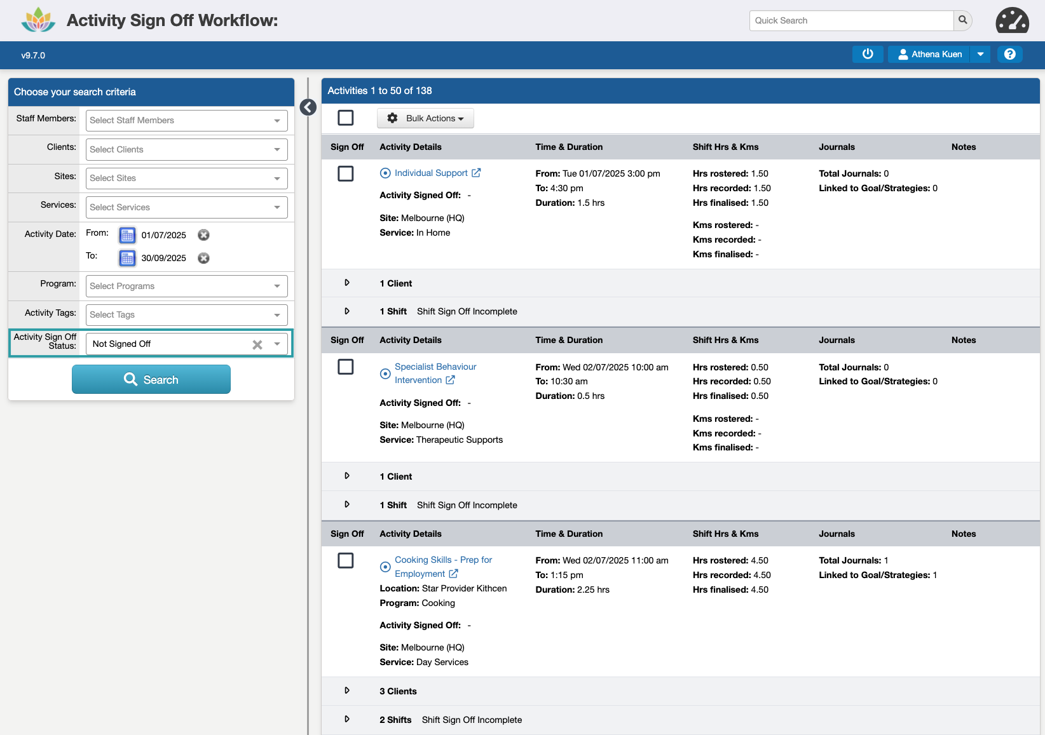Click the Quick Search magnifier icon
The image size is (1045, 735).
coord(963,20)
